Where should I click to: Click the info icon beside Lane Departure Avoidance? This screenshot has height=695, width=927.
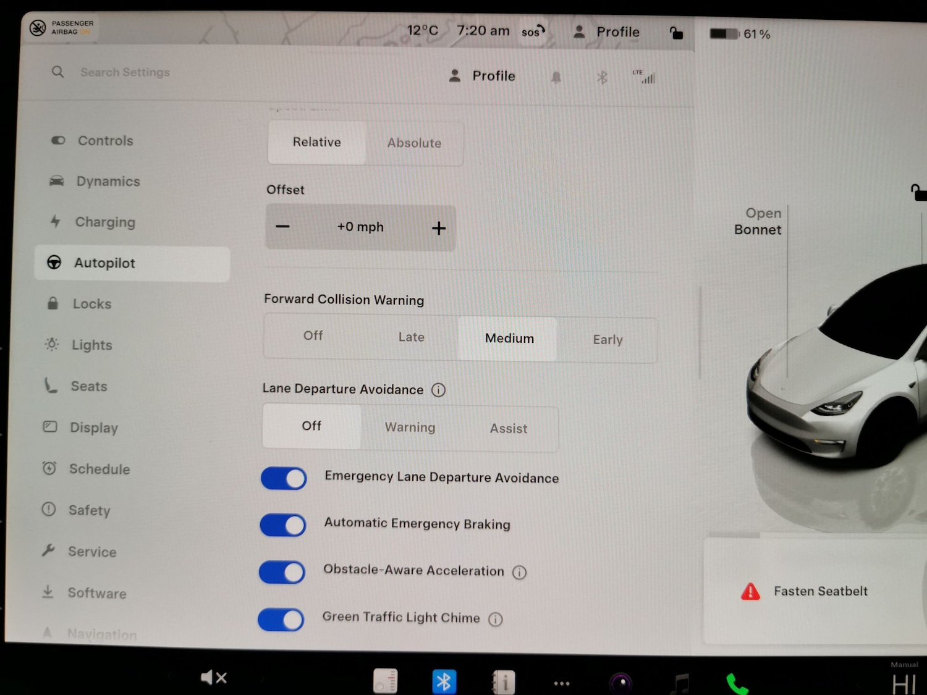click(438, 390)
